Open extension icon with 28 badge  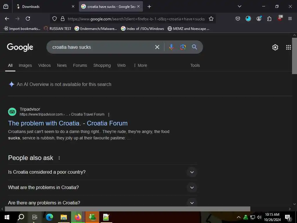(x=280, y=18)
